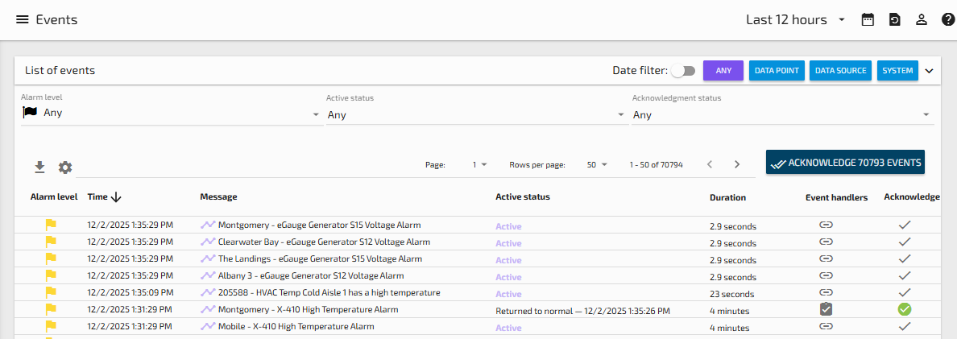
Task: Open the Last 12 hours time range dropdown
Action: 794,19
